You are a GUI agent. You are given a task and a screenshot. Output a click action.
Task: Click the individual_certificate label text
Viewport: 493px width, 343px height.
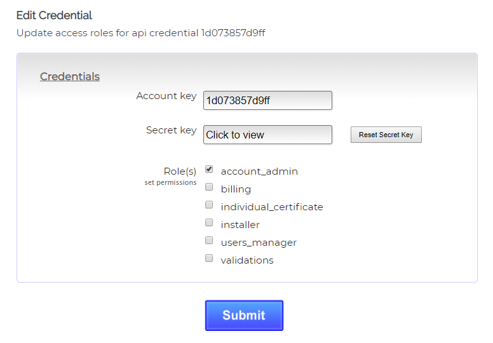(x=272, y=207)
